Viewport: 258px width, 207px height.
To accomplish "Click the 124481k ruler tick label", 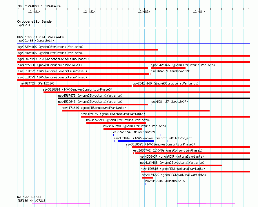I will tap(34, 12).
